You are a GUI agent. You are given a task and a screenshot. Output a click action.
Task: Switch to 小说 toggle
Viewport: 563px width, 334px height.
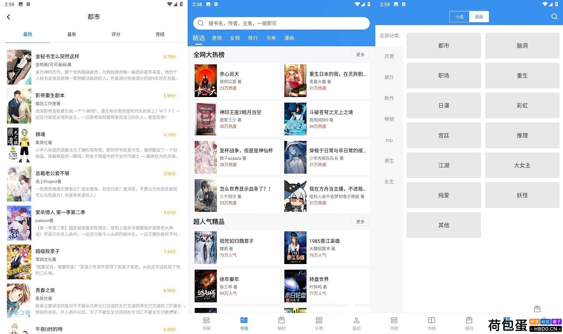[459, 17]
